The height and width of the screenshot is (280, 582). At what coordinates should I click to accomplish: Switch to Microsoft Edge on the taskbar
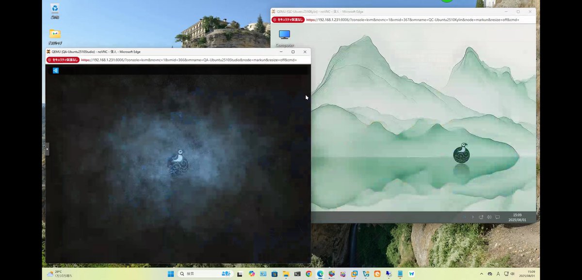320,274
